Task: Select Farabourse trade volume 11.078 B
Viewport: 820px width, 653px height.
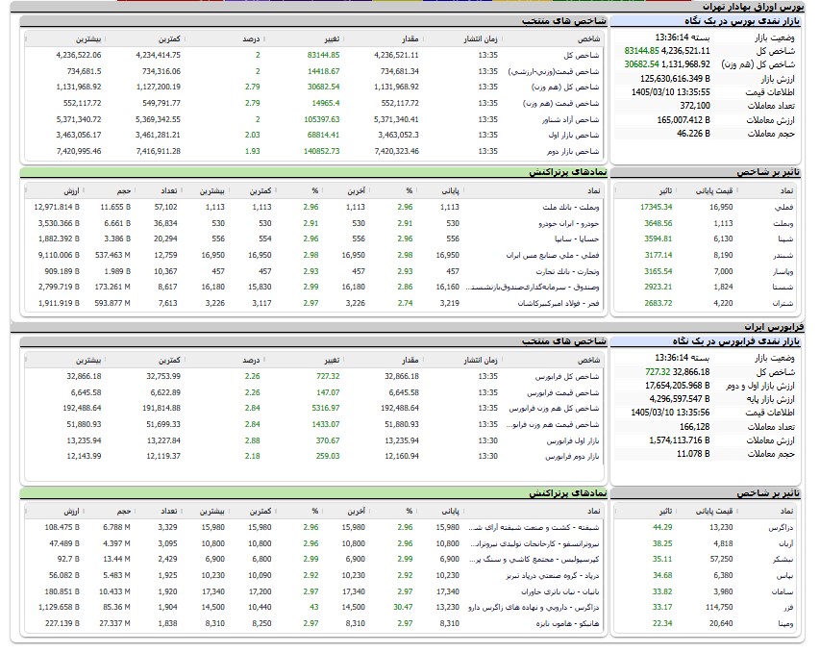Action: [693, 454]
